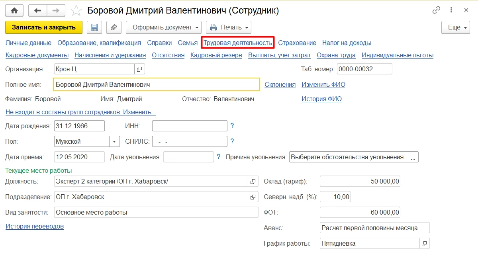Copy link with the chain icon

437,10
